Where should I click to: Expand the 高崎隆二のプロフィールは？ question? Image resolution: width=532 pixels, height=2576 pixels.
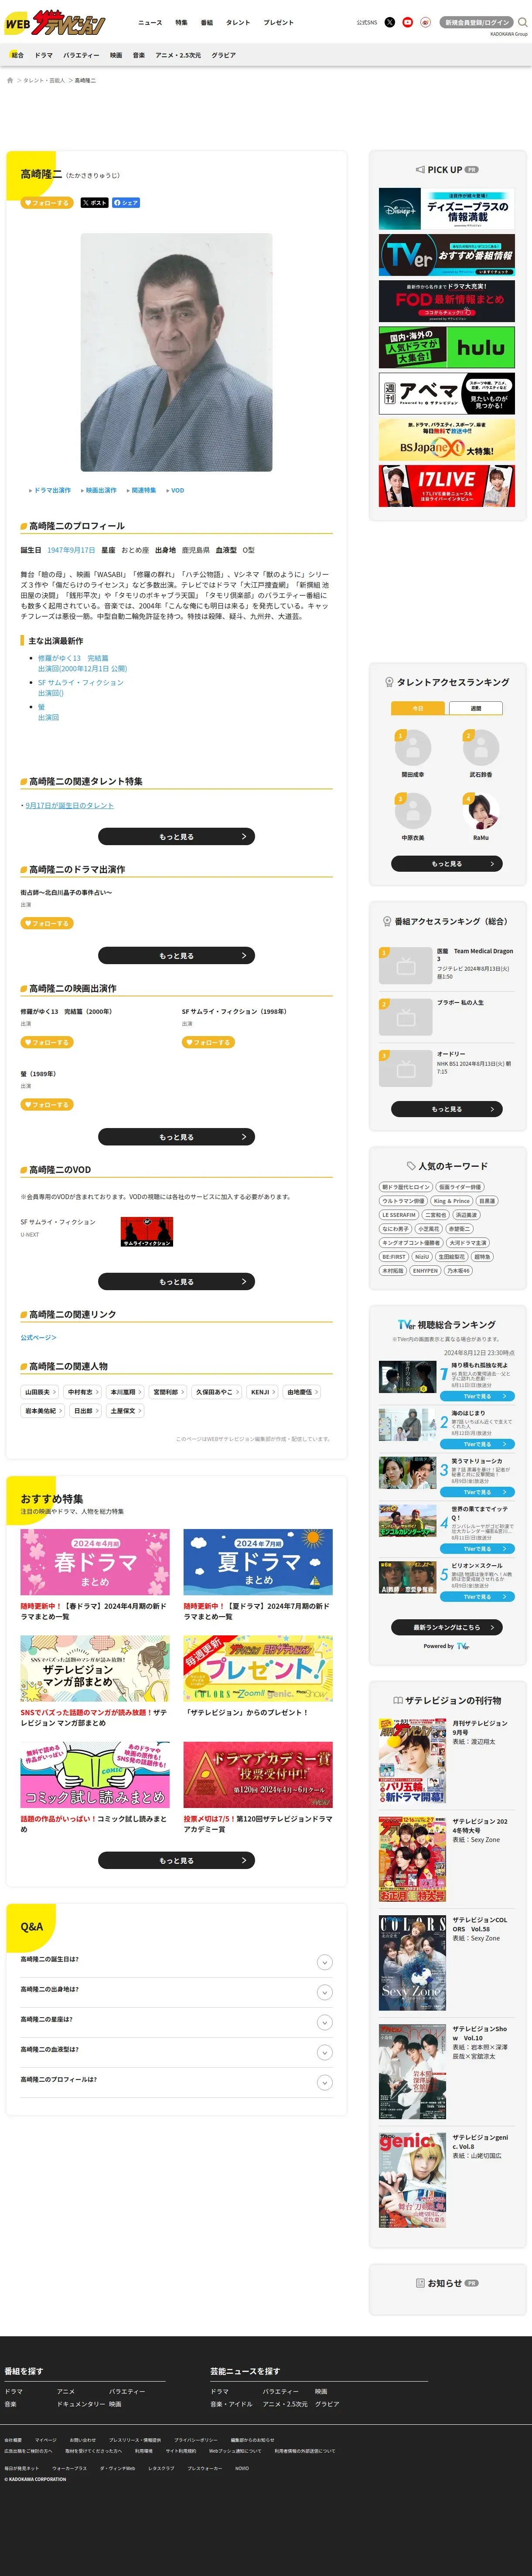click(176, 2082)
